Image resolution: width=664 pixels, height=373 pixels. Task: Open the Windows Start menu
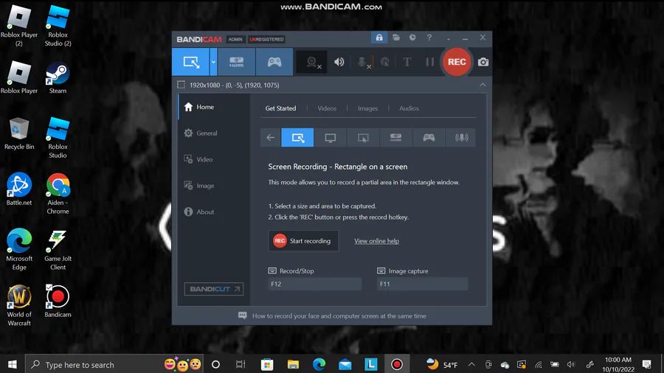tap(13, 364)
